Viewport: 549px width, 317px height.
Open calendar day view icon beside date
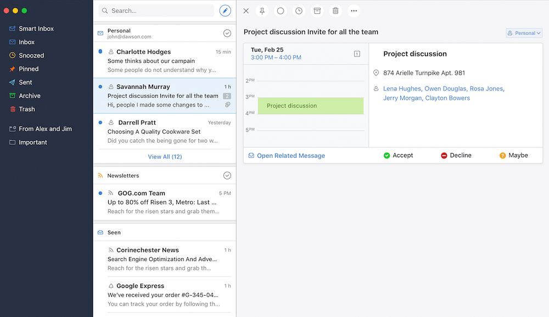pos(357,54)
